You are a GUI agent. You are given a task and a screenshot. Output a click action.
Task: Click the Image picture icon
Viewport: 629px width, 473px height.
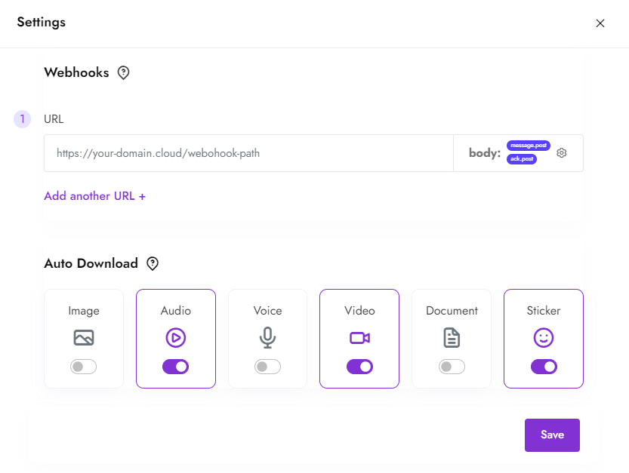click(84, 338)
